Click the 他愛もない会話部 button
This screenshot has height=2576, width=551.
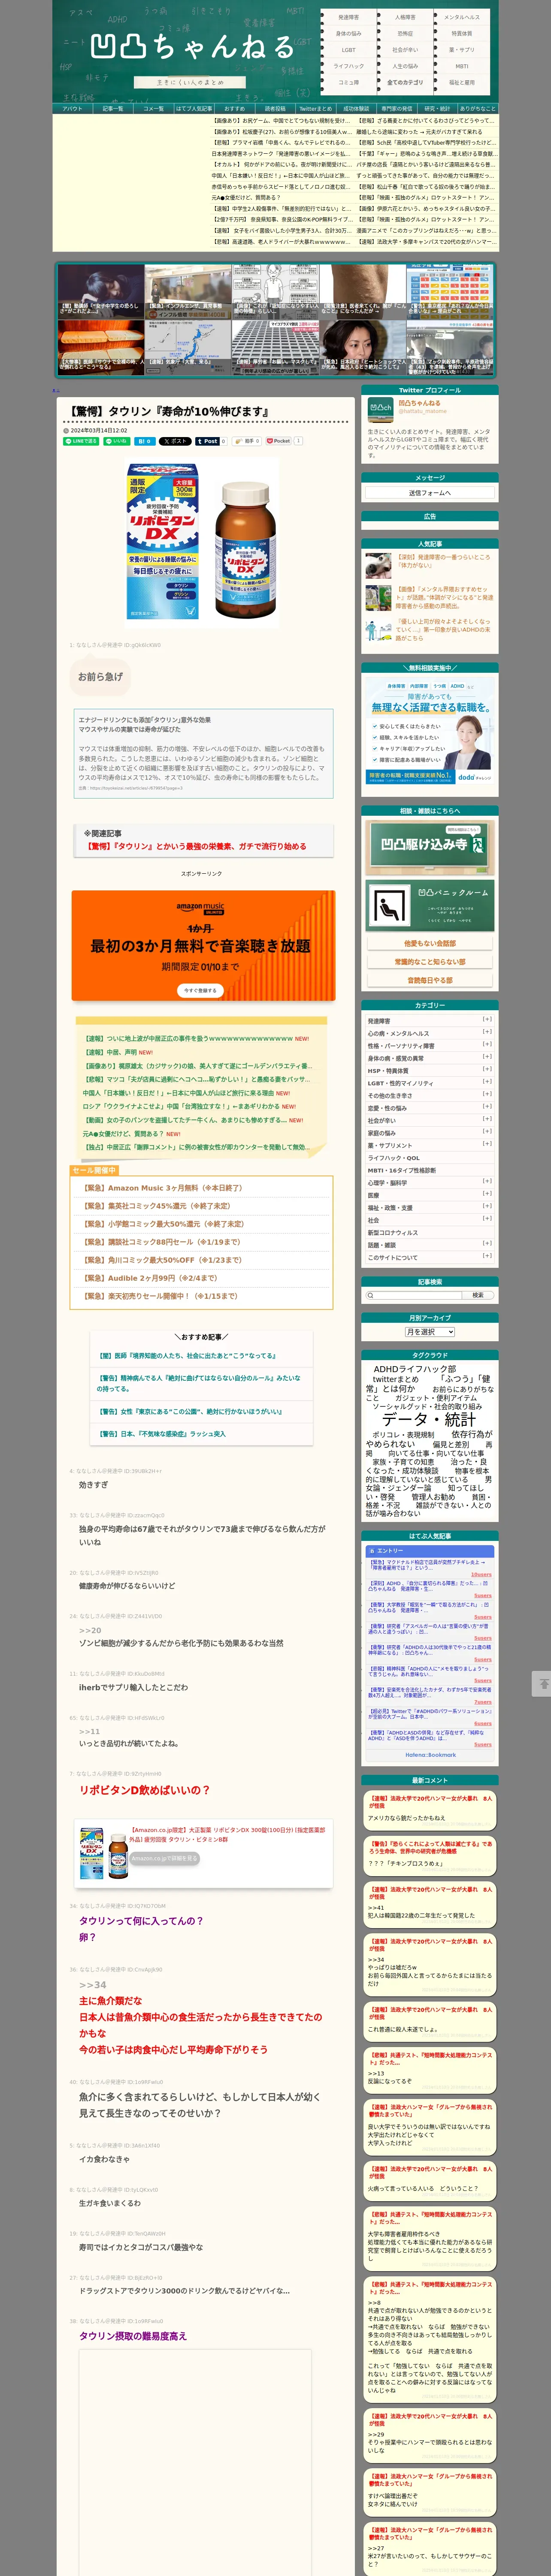(x=429, y=943)
